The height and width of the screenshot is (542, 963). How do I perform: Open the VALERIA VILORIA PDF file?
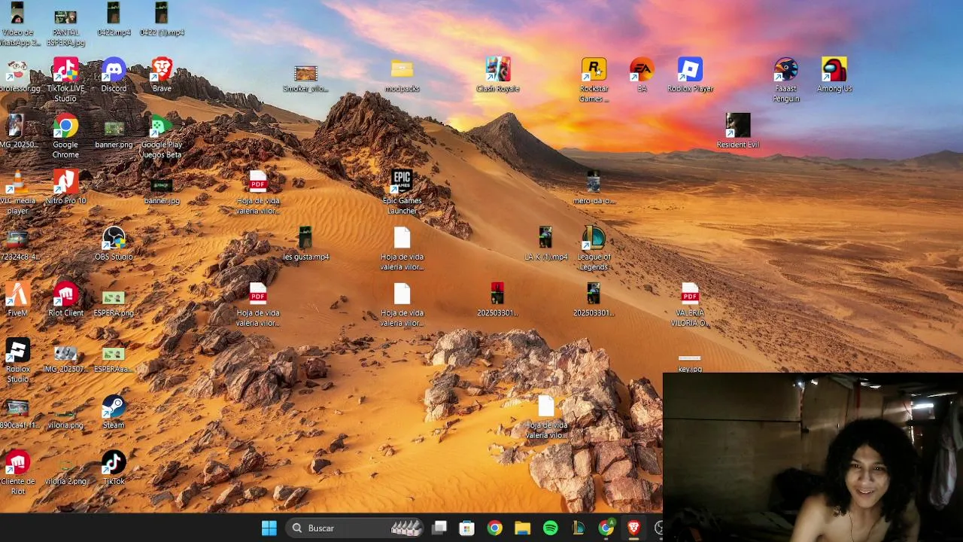690,304
